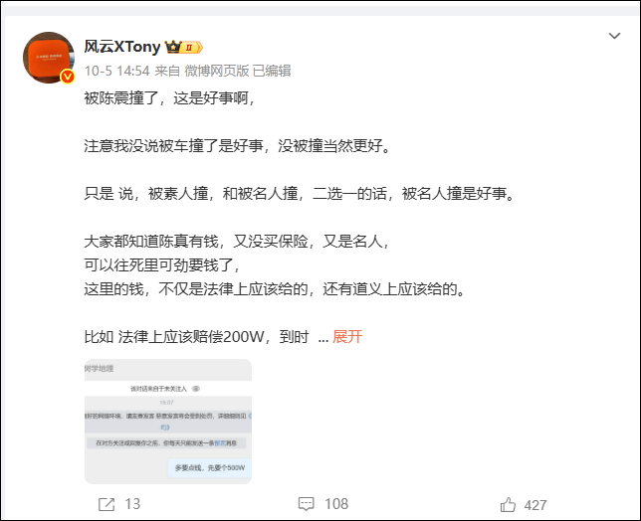
Task: Open comments via the speech bubble icon
Action: (306, 504)
